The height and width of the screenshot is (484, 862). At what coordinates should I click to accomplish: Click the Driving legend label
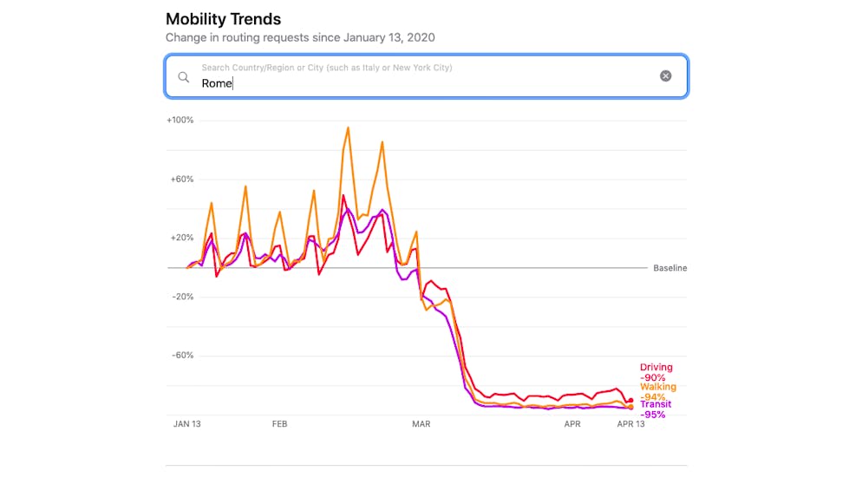(x=656, y=368)
